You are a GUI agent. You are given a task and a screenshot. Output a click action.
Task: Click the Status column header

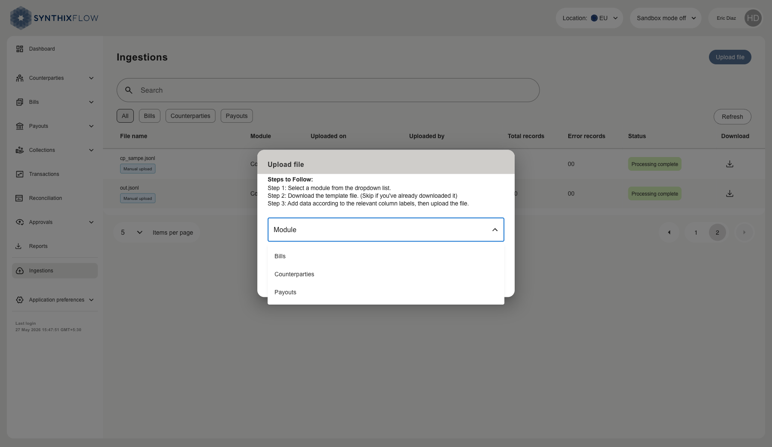[637, 136]
